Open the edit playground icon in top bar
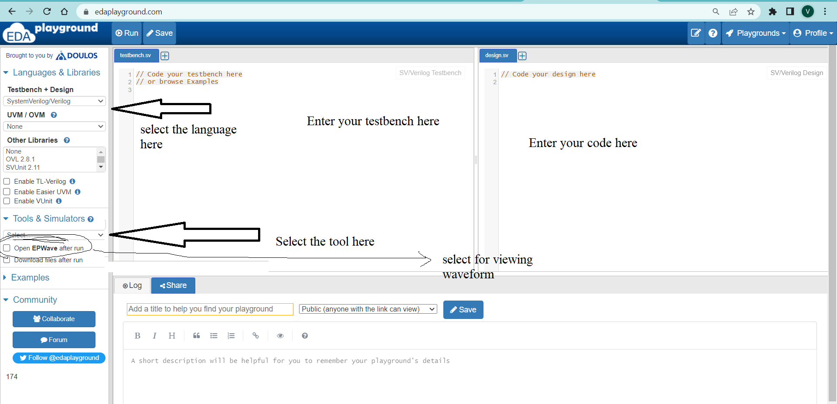The image size is (837, 404). [x=696, y=33]
